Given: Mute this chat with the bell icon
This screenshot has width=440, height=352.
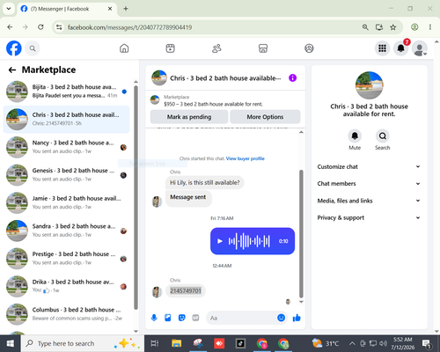Looking at the screenshot, I should pos(355,136).
